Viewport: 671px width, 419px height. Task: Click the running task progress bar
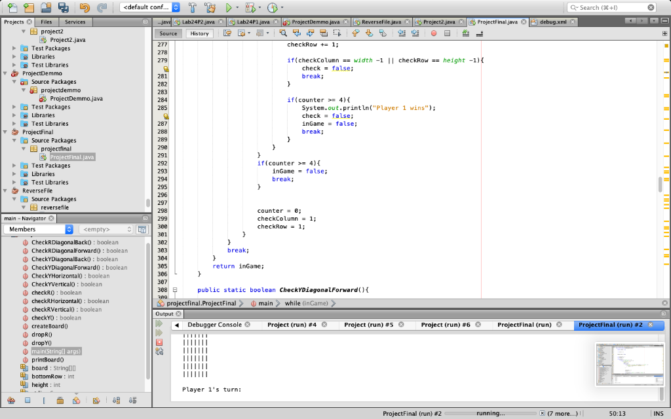(x=489, y=414)
